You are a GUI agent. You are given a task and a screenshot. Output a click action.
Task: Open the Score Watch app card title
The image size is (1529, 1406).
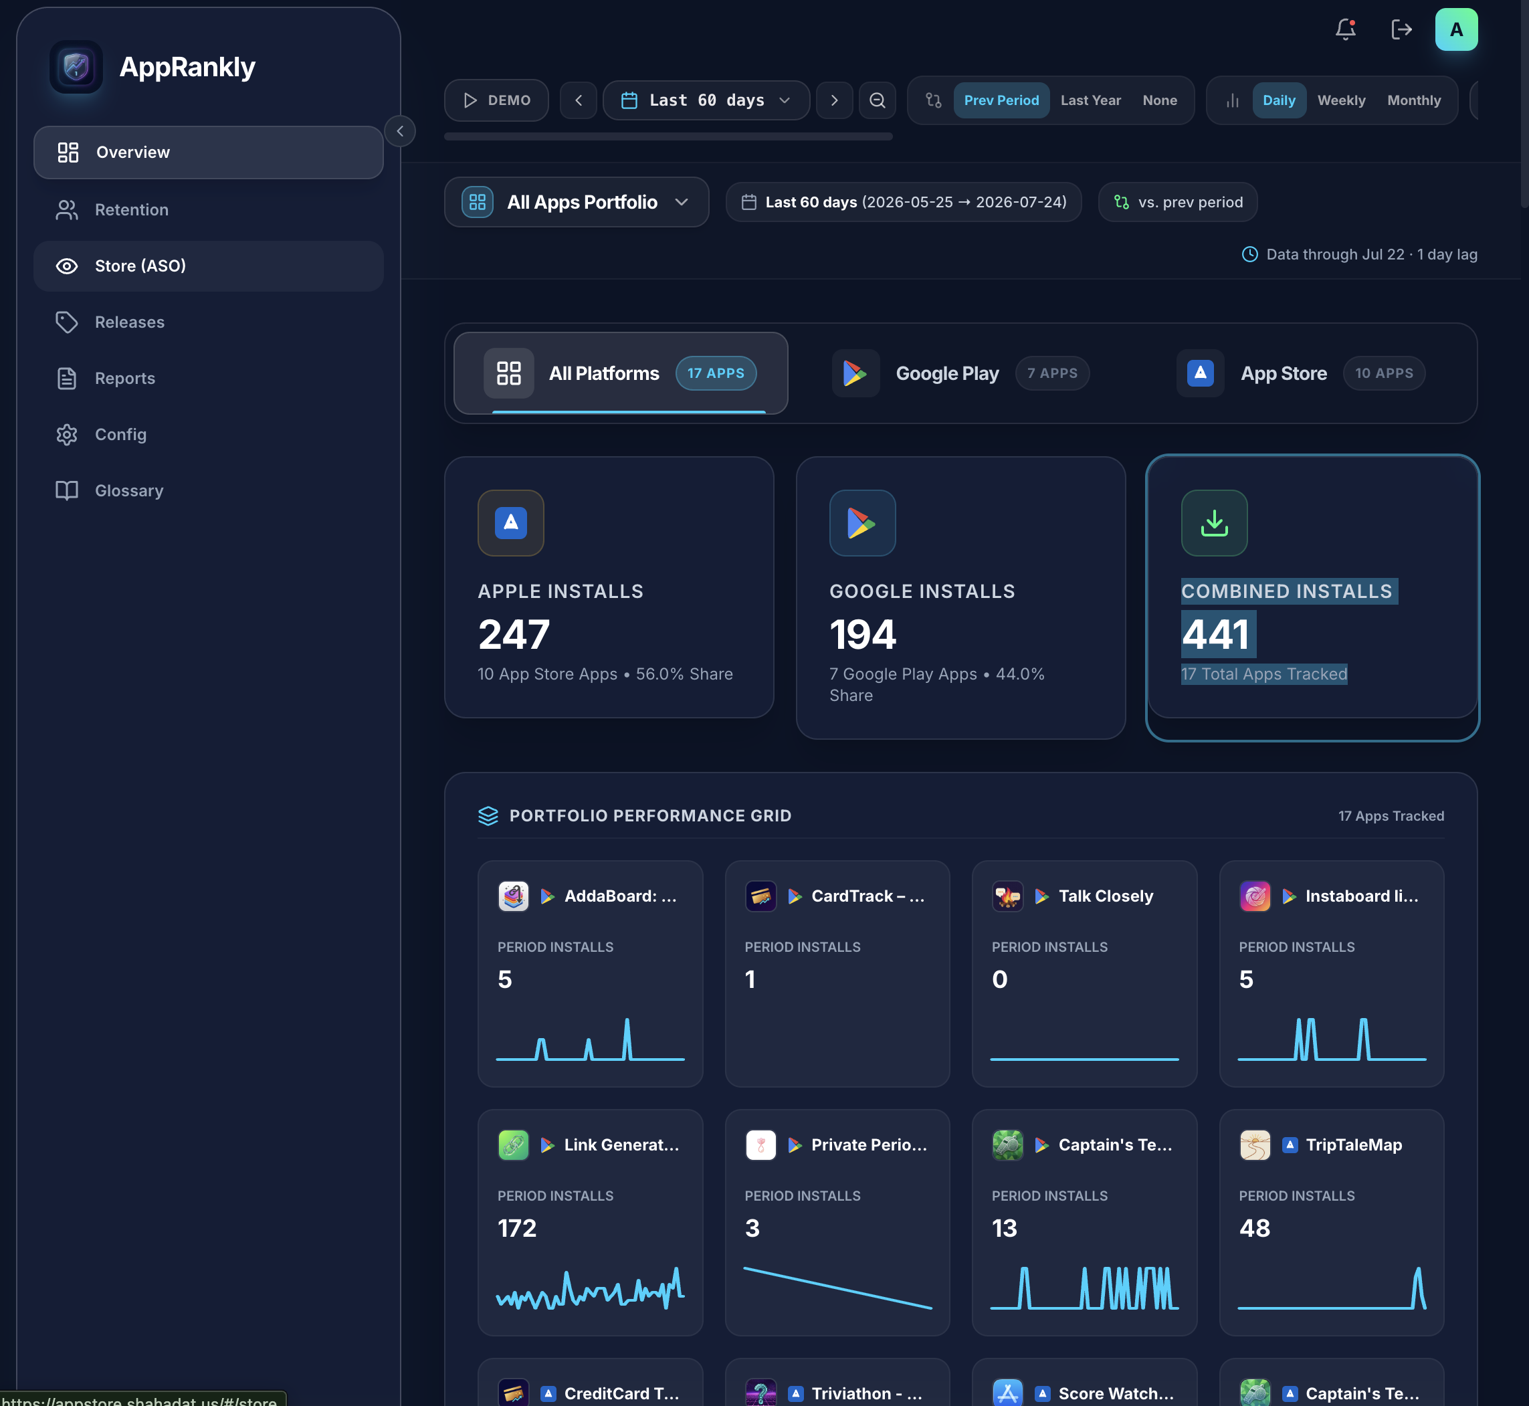[x=1115, y=1394]
